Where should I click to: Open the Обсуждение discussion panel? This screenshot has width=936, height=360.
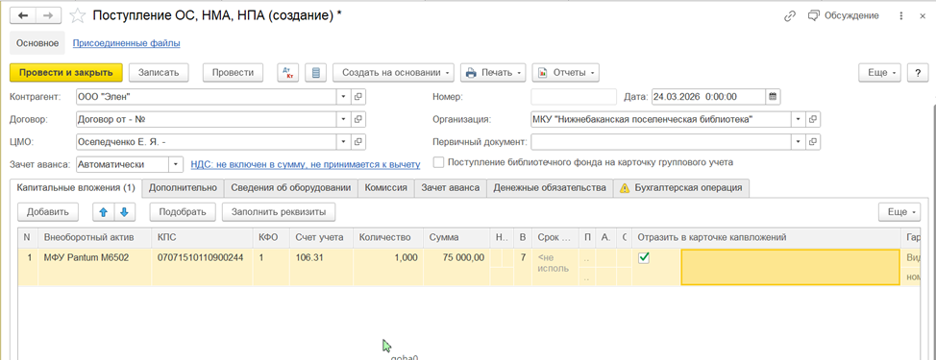pos(843,16)
